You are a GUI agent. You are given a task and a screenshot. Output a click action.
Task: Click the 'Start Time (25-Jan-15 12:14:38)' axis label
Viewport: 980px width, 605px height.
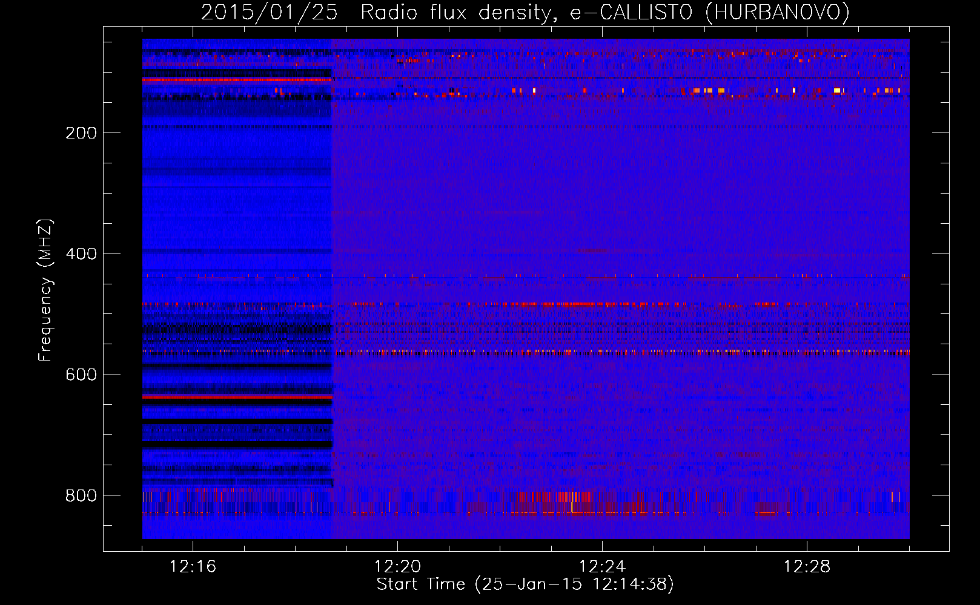click(x=525, y=584)
